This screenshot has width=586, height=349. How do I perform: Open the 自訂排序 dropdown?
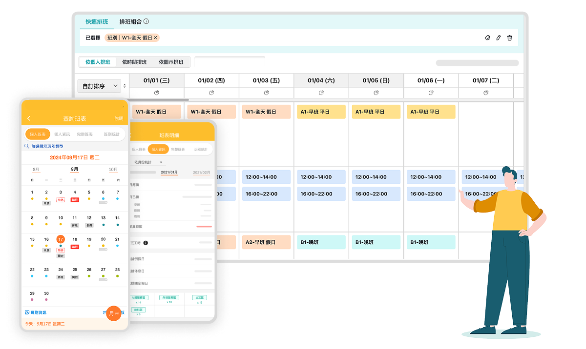pos(99,86)
